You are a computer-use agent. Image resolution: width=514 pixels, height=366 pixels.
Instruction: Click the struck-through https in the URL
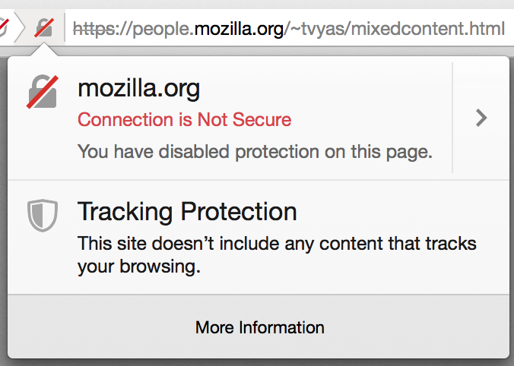94,29
